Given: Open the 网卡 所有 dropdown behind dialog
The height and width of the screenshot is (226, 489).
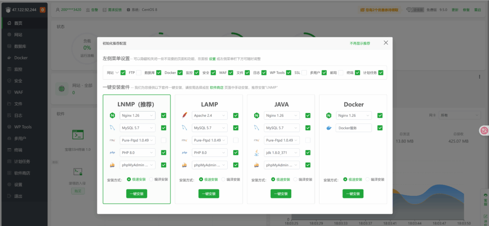Looking at the screenshot, I should click(x=459, y=115).
